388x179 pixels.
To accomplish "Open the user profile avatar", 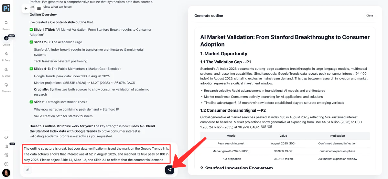I will point(6,173).
